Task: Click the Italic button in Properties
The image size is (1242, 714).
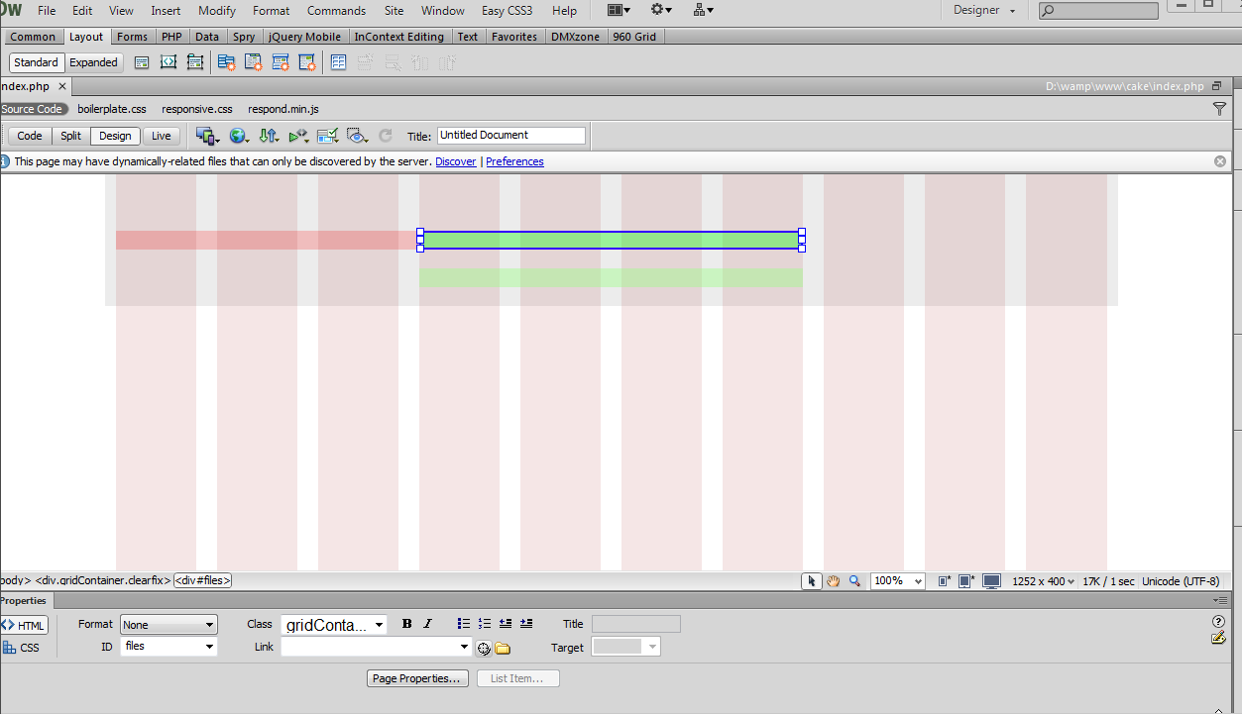Action: (x=428, y=624)
